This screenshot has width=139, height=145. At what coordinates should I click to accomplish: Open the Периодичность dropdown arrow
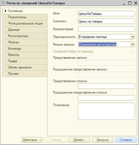[133, 37]
